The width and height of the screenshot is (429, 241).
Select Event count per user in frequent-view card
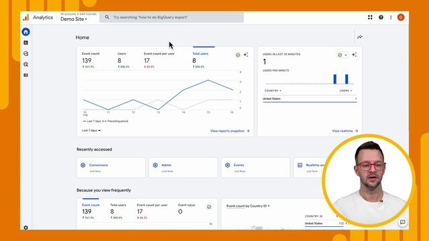pos(152,212)
